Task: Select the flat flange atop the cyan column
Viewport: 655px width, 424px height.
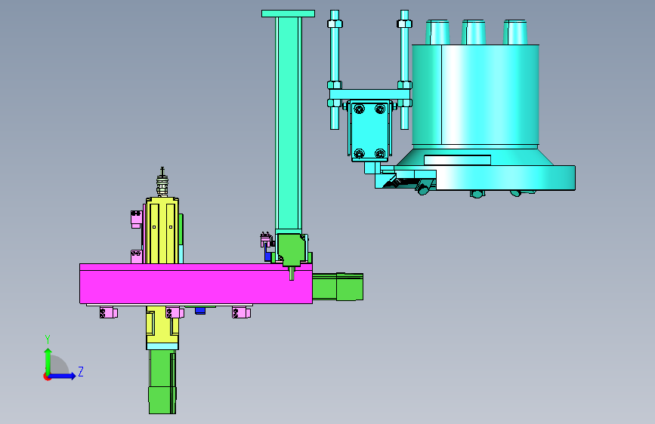Action: [288, 14]
